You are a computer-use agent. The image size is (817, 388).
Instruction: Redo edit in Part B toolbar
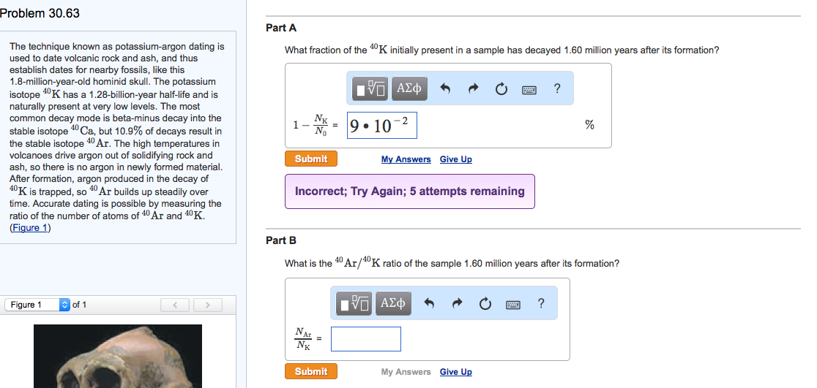(x=457, y=303)
